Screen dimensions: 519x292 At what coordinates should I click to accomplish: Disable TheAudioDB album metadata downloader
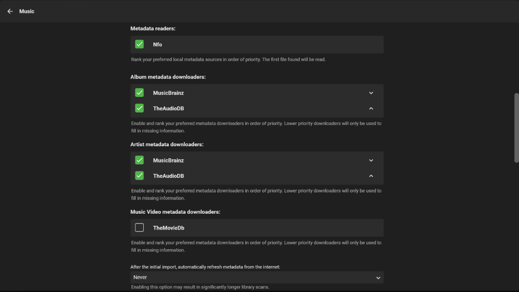(139, 108)
